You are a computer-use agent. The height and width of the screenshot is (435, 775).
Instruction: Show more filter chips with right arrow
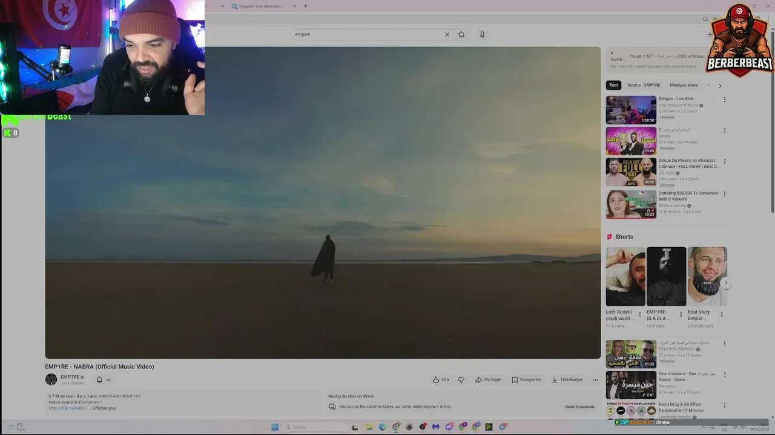(x=720, y=86)
